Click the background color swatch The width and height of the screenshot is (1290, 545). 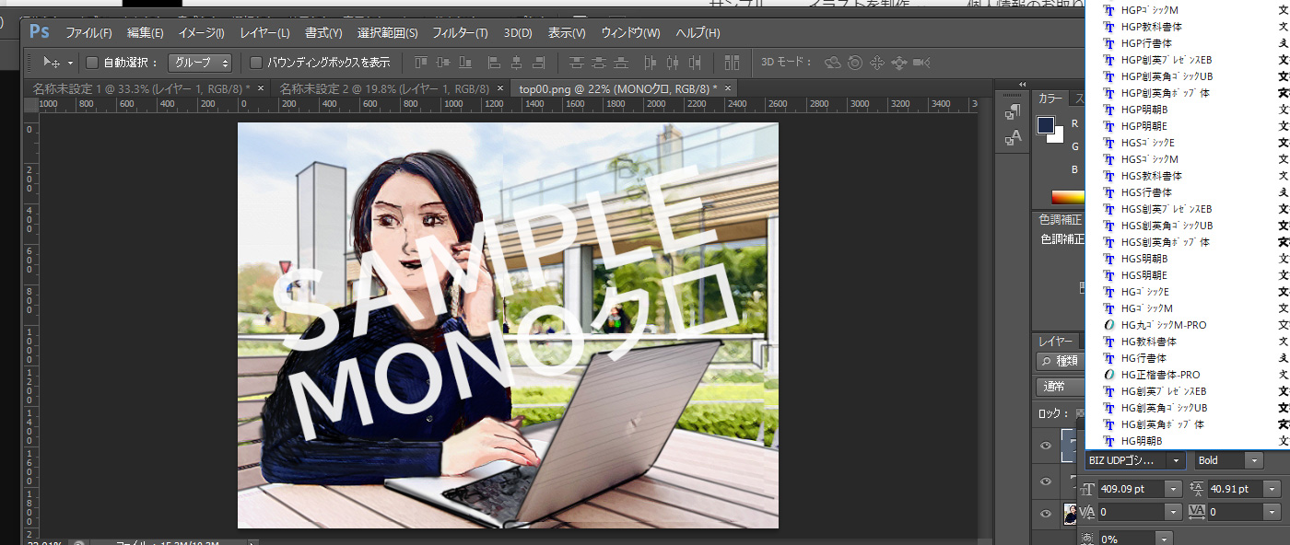tap(1059, 137)
